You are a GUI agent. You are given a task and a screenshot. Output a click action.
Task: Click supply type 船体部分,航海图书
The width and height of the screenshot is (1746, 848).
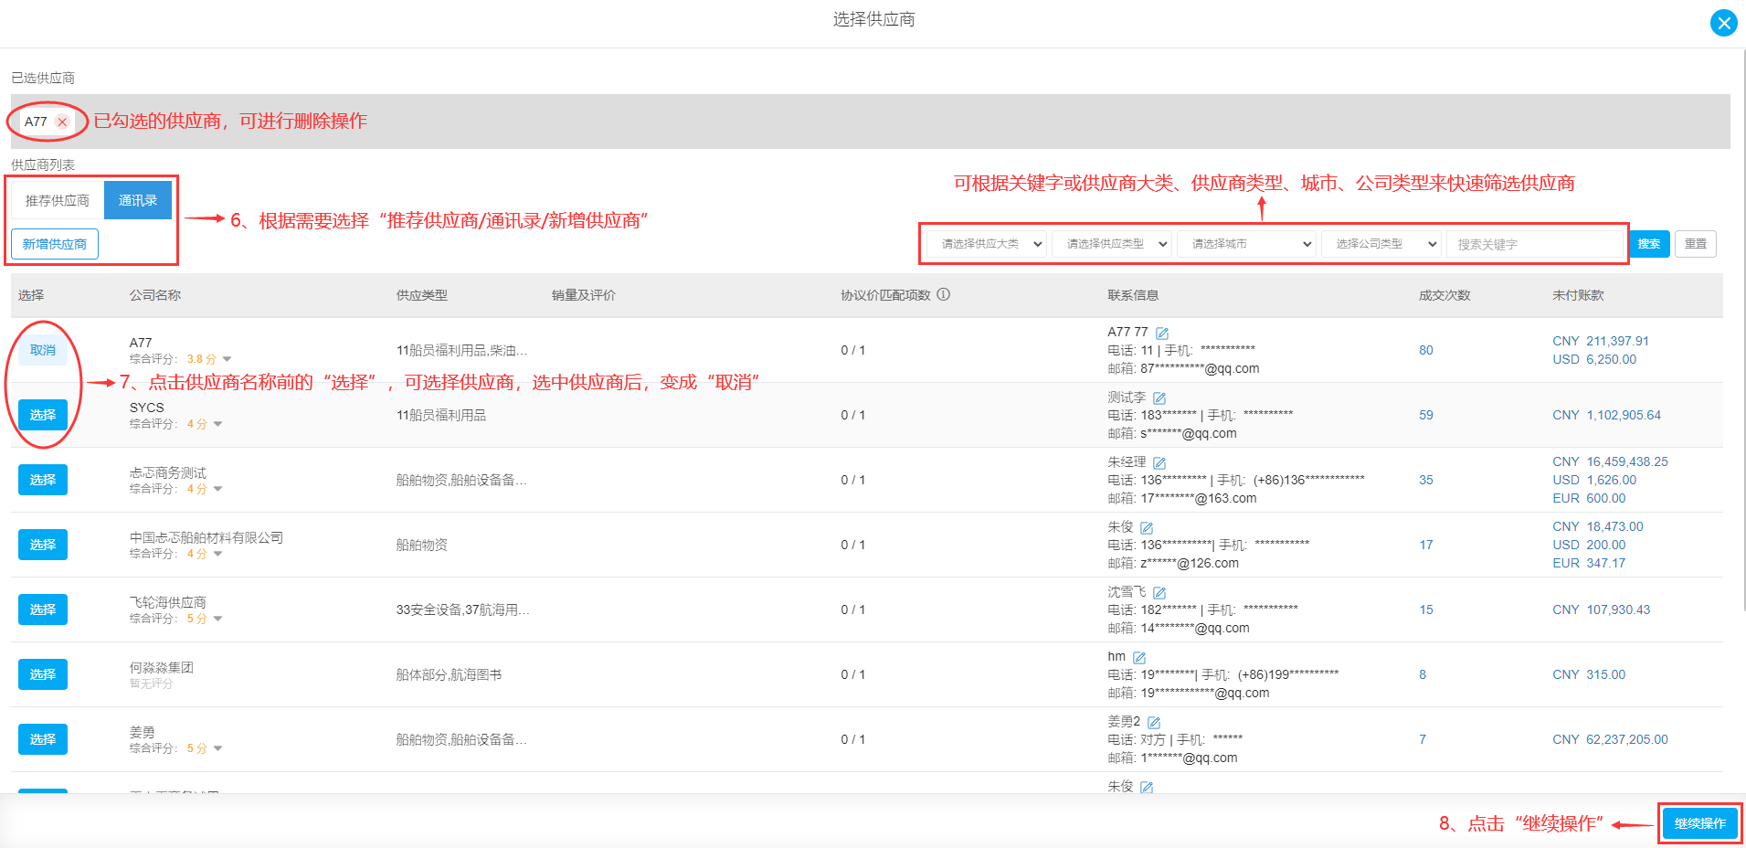pos(449,674)
